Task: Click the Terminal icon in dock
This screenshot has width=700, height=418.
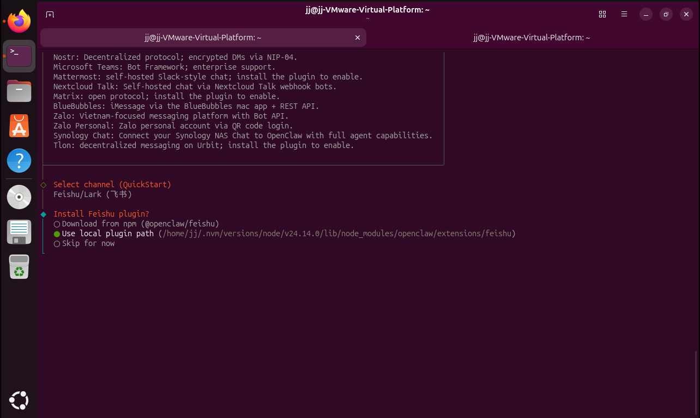Action: pos(19,56)
